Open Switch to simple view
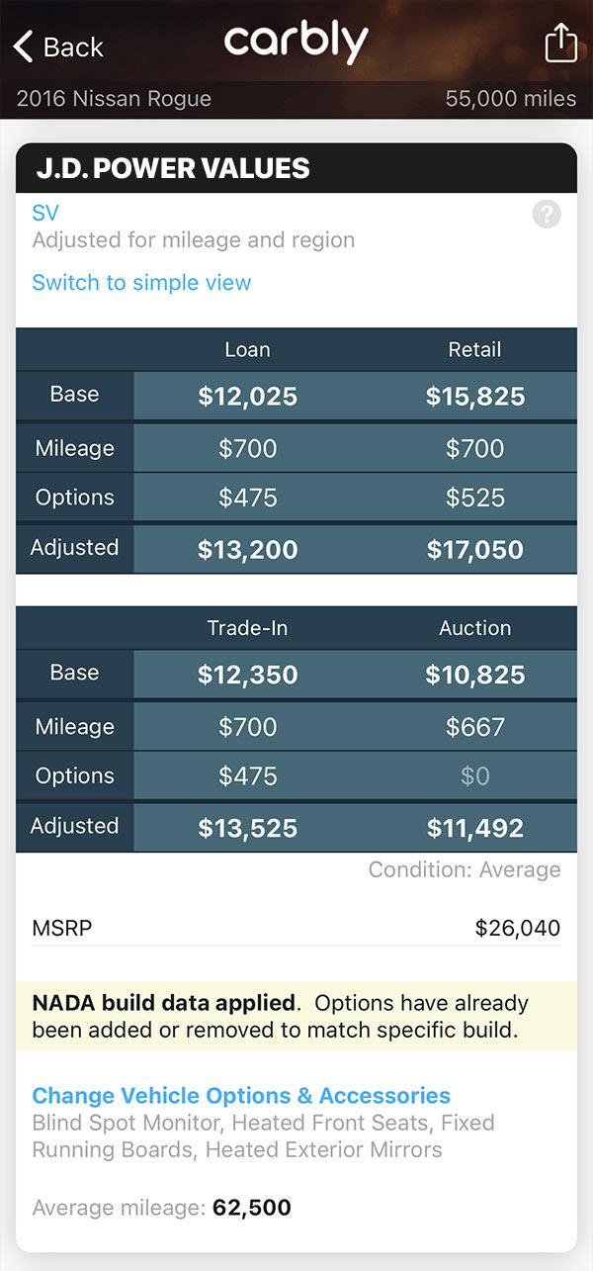This screenshot has height=1271, width=593. [x=140, y=283]
